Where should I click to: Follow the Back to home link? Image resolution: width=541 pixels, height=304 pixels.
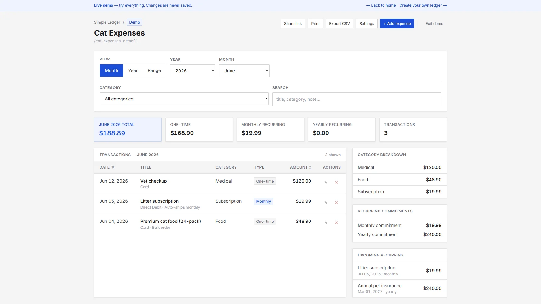click(381, 5)
